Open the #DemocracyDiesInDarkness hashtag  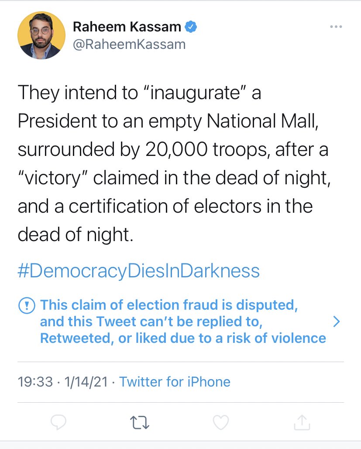point(139,271)
